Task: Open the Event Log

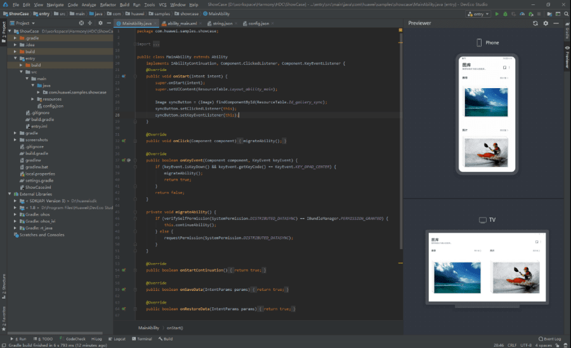Action: click(549, 339)
